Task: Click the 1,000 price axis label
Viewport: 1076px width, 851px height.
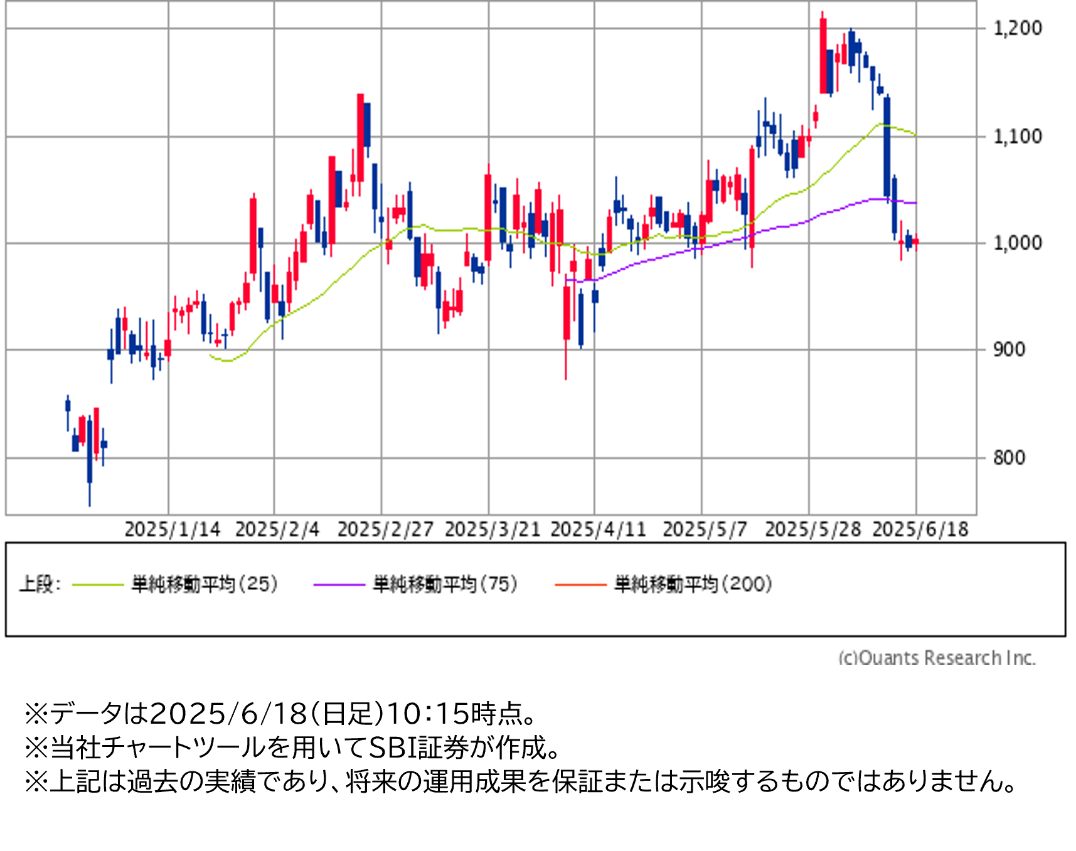Action: [x=1016, y=243]
